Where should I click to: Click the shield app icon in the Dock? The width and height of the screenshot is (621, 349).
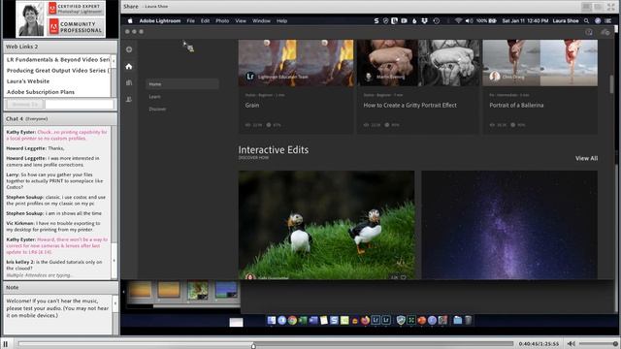[x=401, y=320]
